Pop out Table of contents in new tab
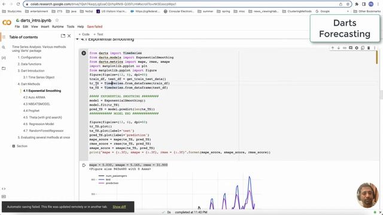The height and width of the screenshot is (215, 383). click(x=63, y=36)
